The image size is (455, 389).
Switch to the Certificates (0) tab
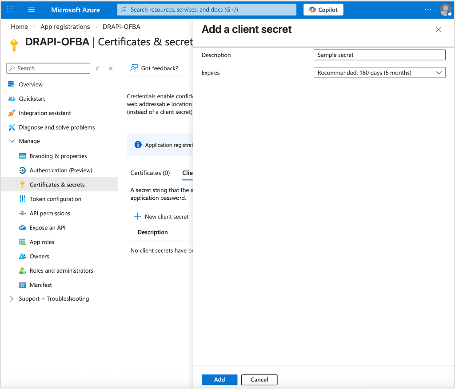(150, 173)
